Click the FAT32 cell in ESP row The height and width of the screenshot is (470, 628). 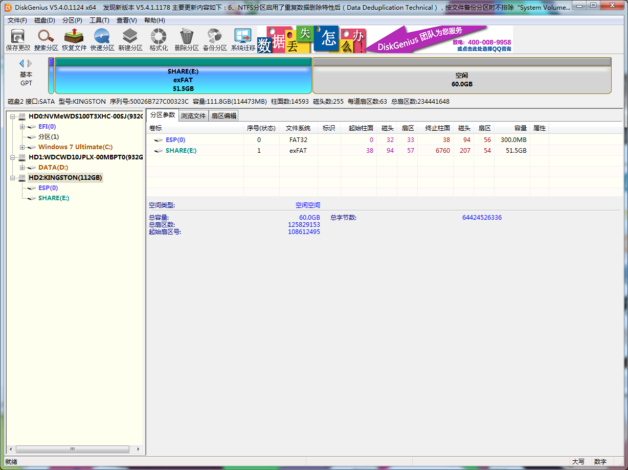[298, 140]
